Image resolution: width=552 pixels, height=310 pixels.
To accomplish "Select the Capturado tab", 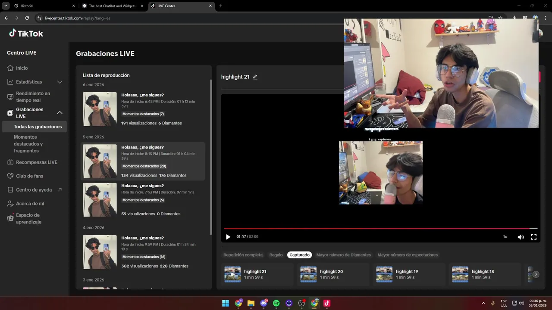I will tap(299, 255).
